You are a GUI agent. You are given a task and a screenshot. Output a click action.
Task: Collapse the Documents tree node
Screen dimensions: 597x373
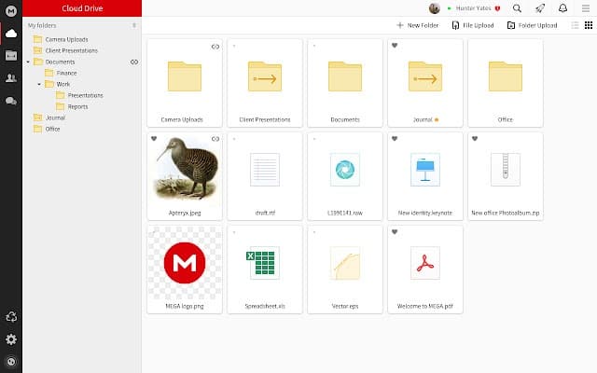(28, 62)
